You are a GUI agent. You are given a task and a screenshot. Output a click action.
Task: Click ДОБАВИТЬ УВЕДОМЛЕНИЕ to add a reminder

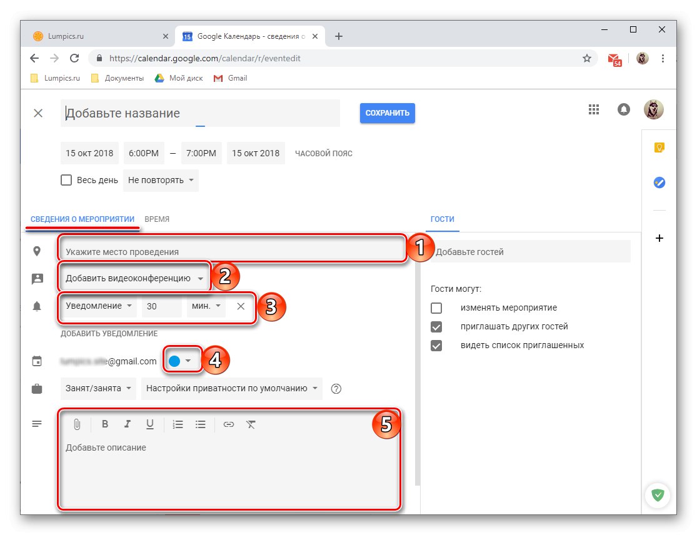click(108, 333)
